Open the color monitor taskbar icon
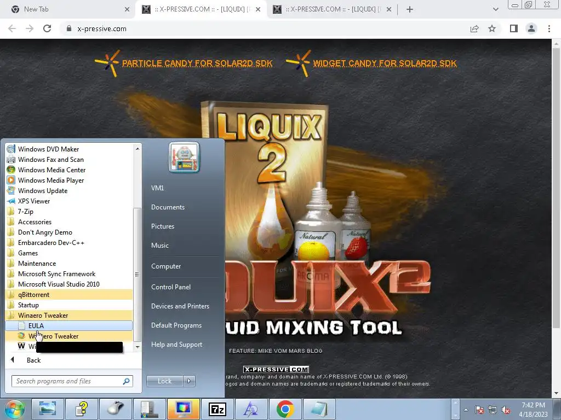Viewport: 561px width, 420px height. point(183,409)
